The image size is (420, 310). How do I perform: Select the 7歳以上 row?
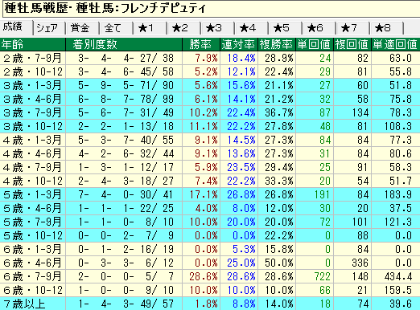[x=210, y=304]
